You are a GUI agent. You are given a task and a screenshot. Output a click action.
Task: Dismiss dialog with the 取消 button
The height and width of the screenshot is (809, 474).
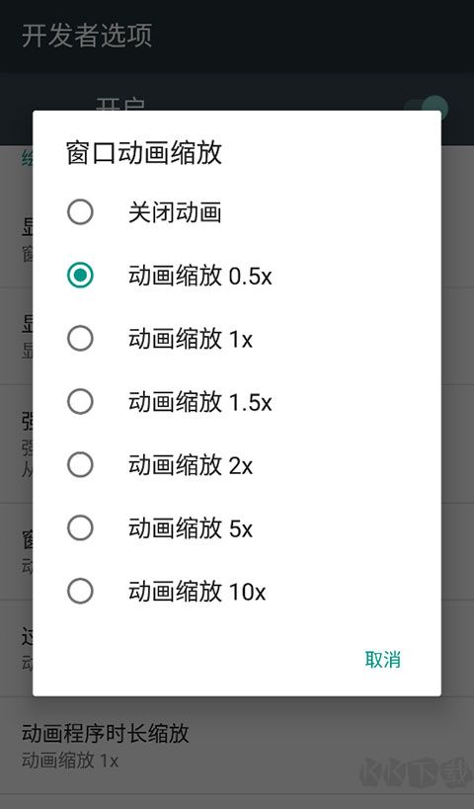[383, 660]
